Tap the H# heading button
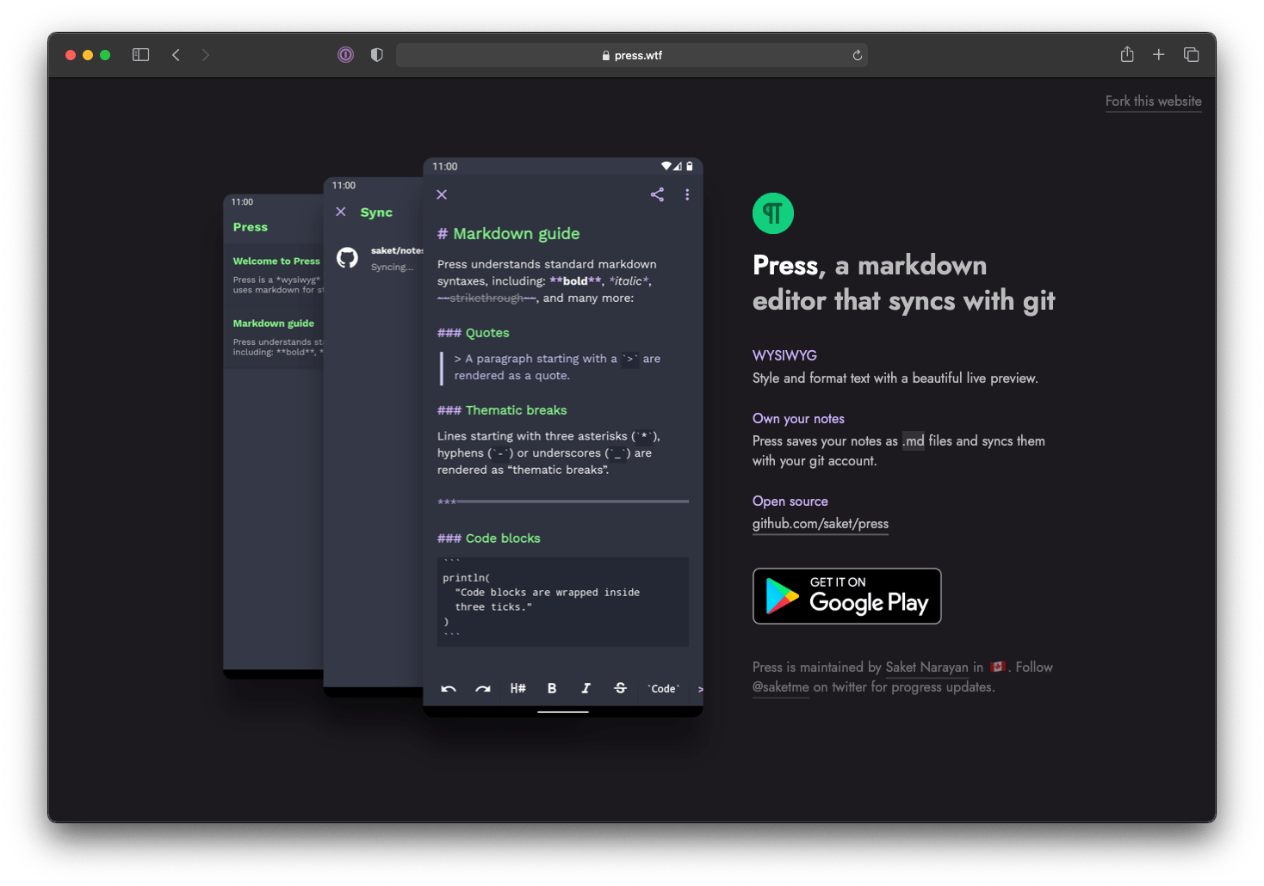Viewport: 1264px width, 886px height. (x=517, y=688)
